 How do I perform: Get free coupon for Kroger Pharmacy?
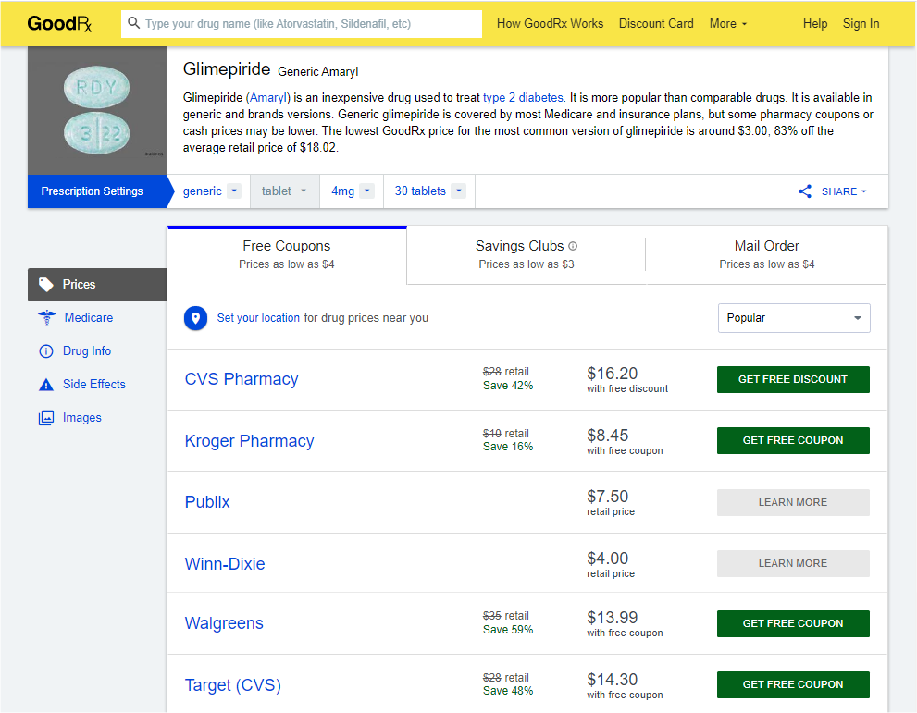[793, 441]
